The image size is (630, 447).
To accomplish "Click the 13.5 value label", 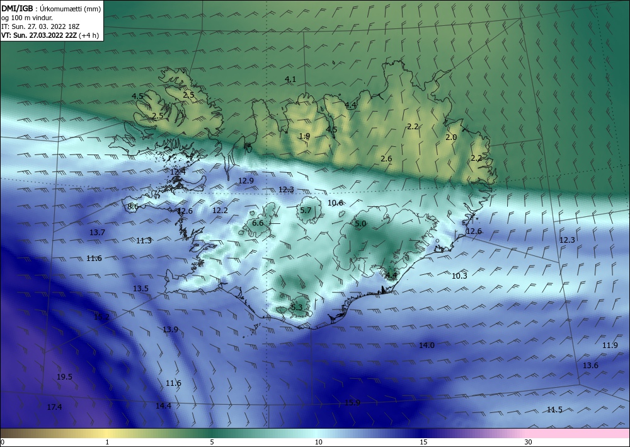I will 140,288.
